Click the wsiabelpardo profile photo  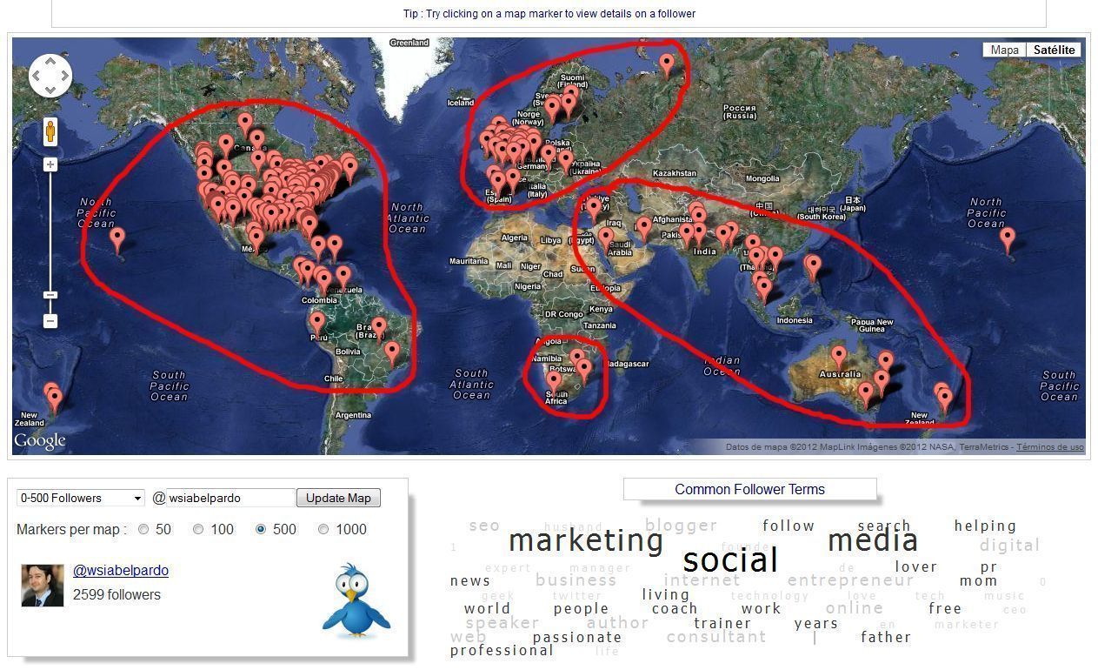43,585
